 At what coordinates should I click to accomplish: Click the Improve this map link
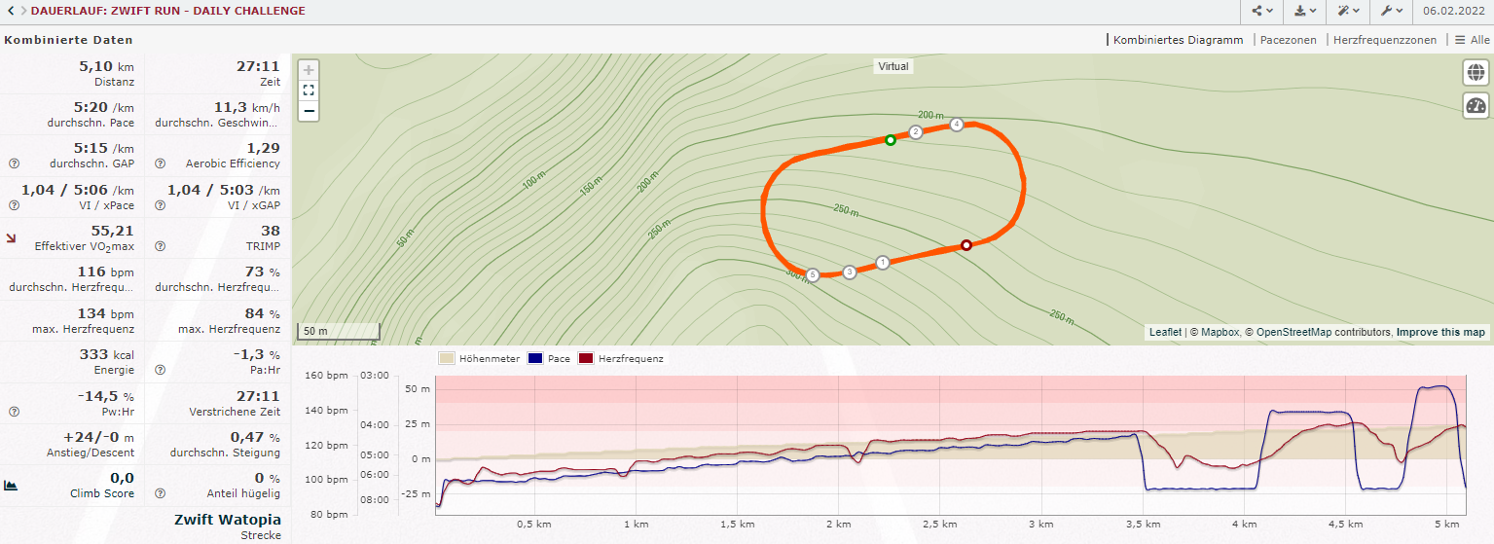coord(1440,333)
